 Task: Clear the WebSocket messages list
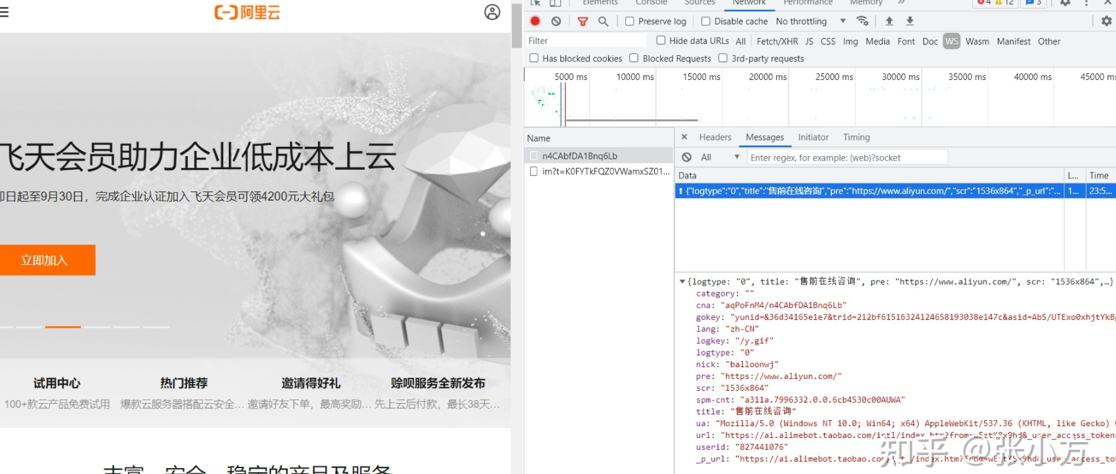(687, 157)
